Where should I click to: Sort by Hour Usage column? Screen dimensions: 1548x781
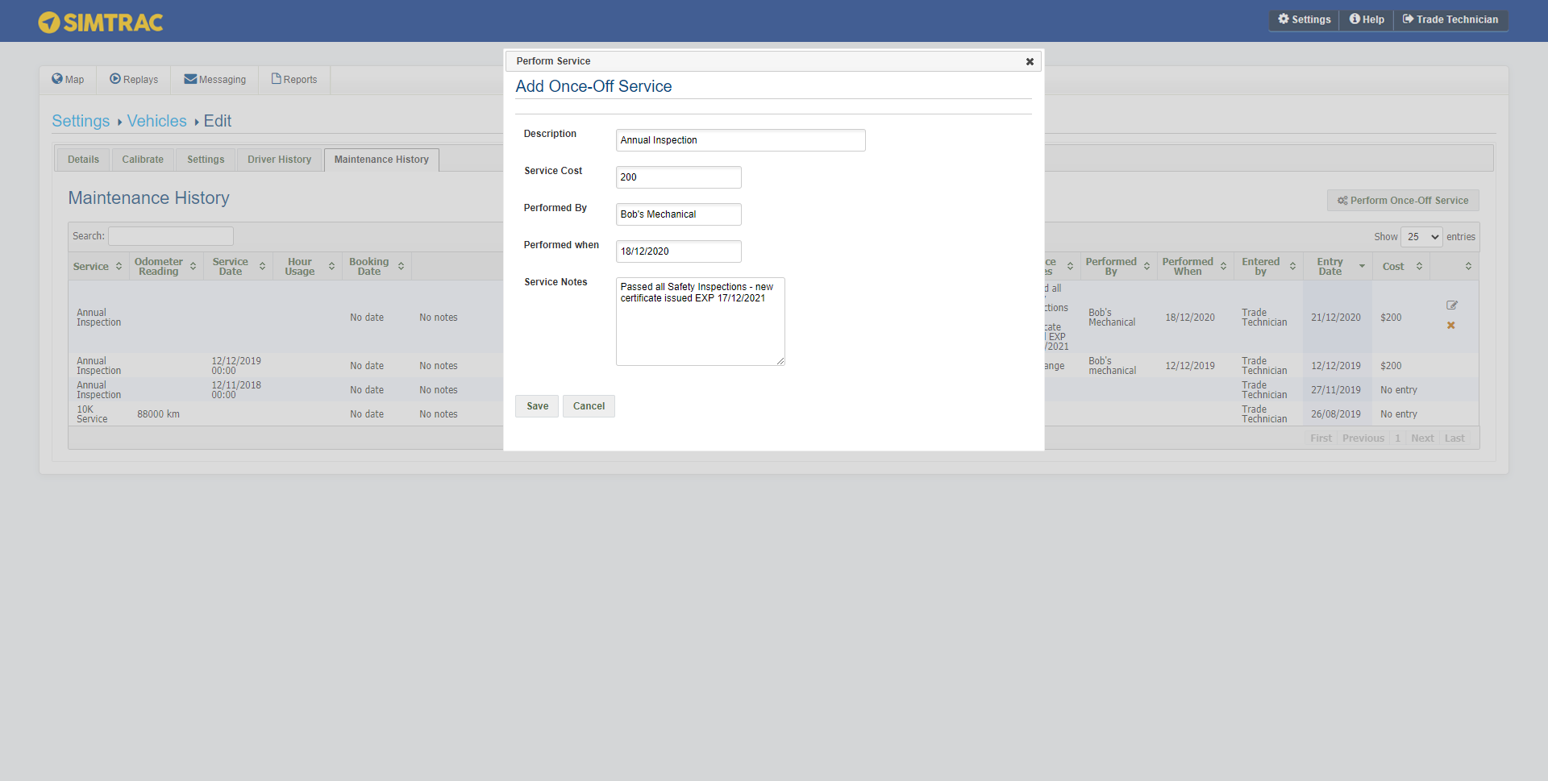pos(308,267)
